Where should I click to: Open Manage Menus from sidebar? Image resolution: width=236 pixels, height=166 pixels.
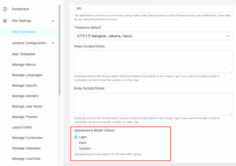click(x=24, y=65)
